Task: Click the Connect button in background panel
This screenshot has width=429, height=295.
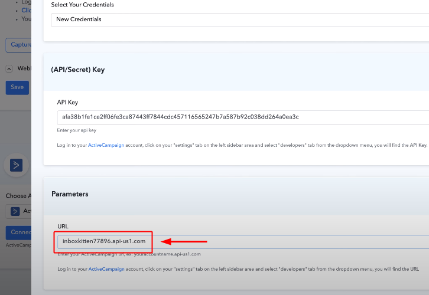Action: [18, 232]
